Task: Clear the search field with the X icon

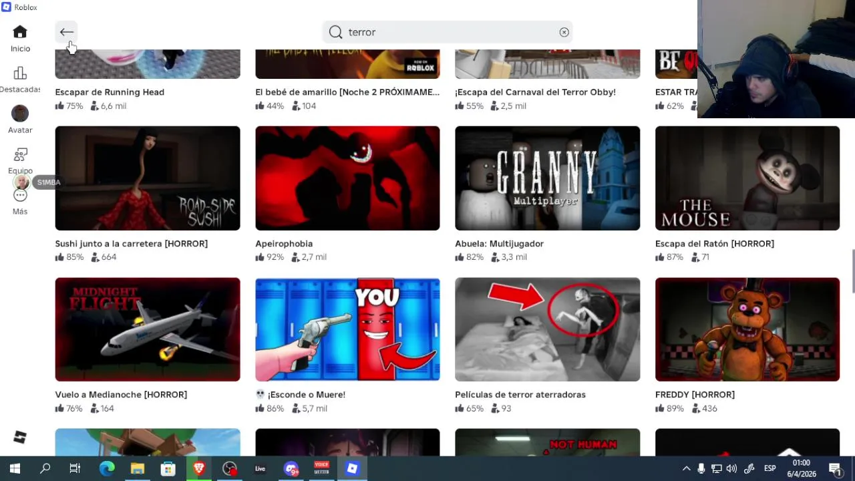Action: click(564, 32)
